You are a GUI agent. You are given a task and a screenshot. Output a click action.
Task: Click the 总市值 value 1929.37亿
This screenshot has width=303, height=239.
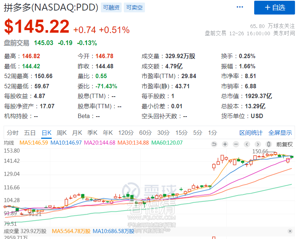259,96
